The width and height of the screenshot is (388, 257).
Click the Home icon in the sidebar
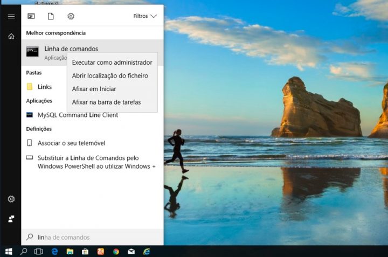coord(11,36)
